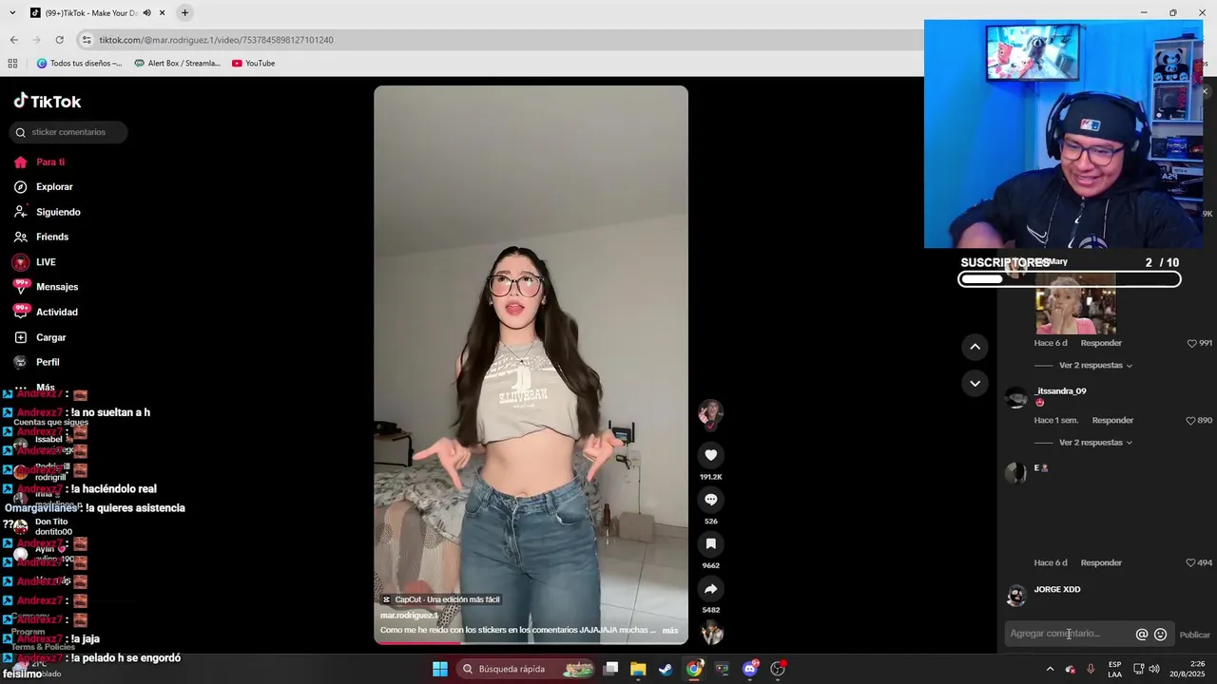Viewport: 1217px width, 684px height.
Task: Reply to _itssandra_09's comment
Action: point(1112,420)
